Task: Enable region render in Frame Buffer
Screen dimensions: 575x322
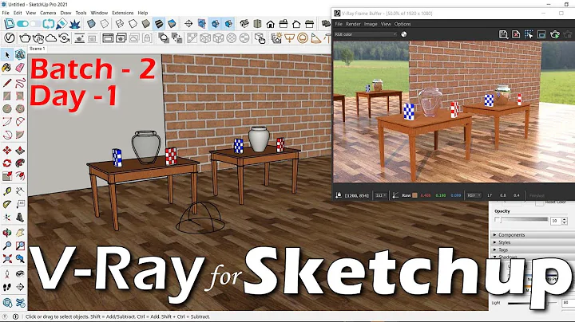Action: point(529,34)
